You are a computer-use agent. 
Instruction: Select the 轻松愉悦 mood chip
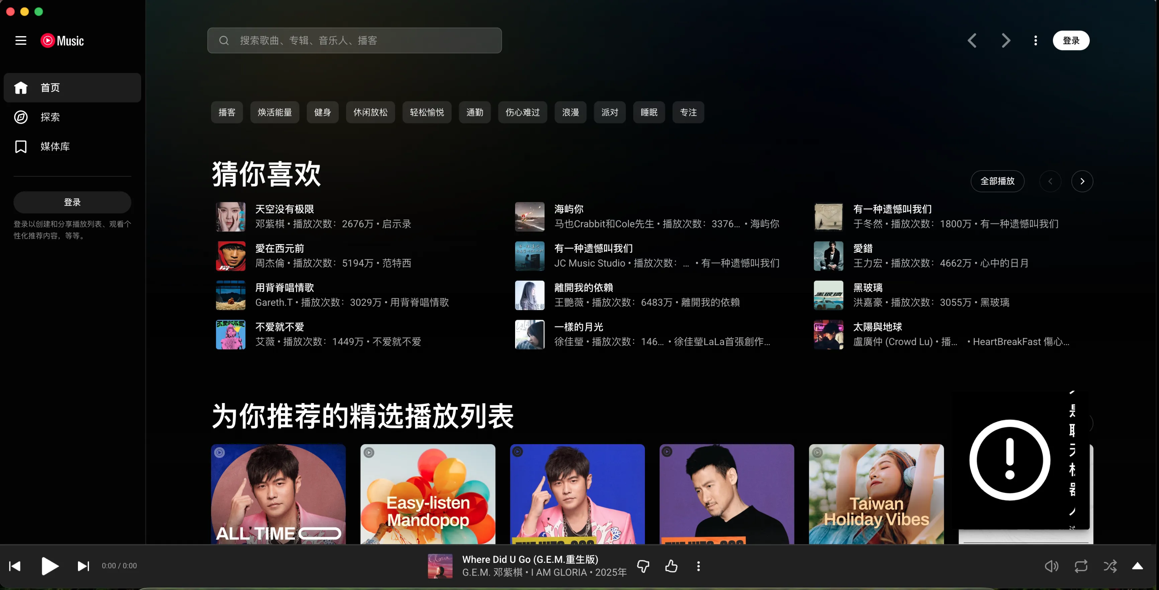tap(427, 112)
